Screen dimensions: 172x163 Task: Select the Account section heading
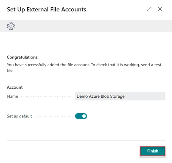[15, 87]
